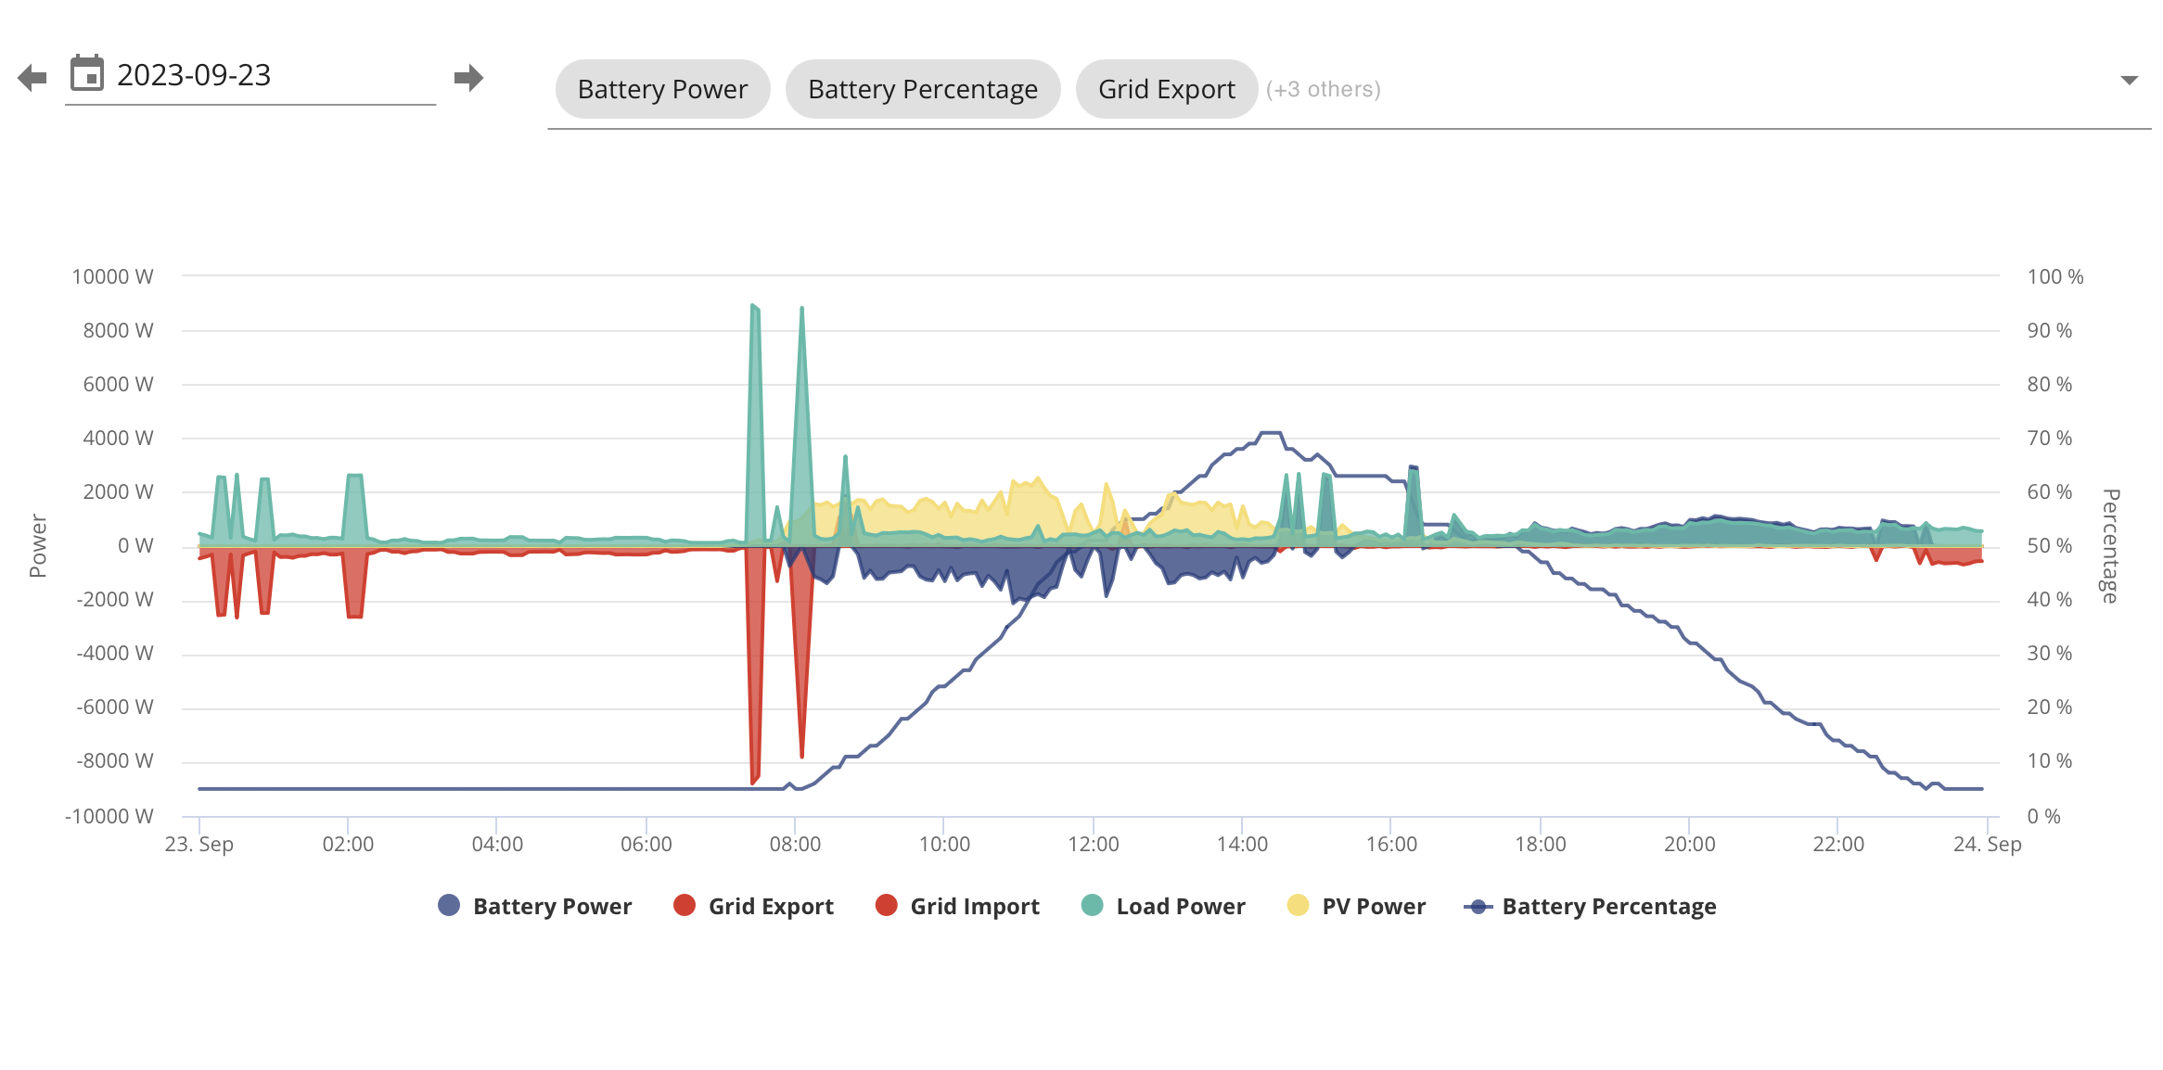Click the red Grid Export legend dot

point(685,906)
